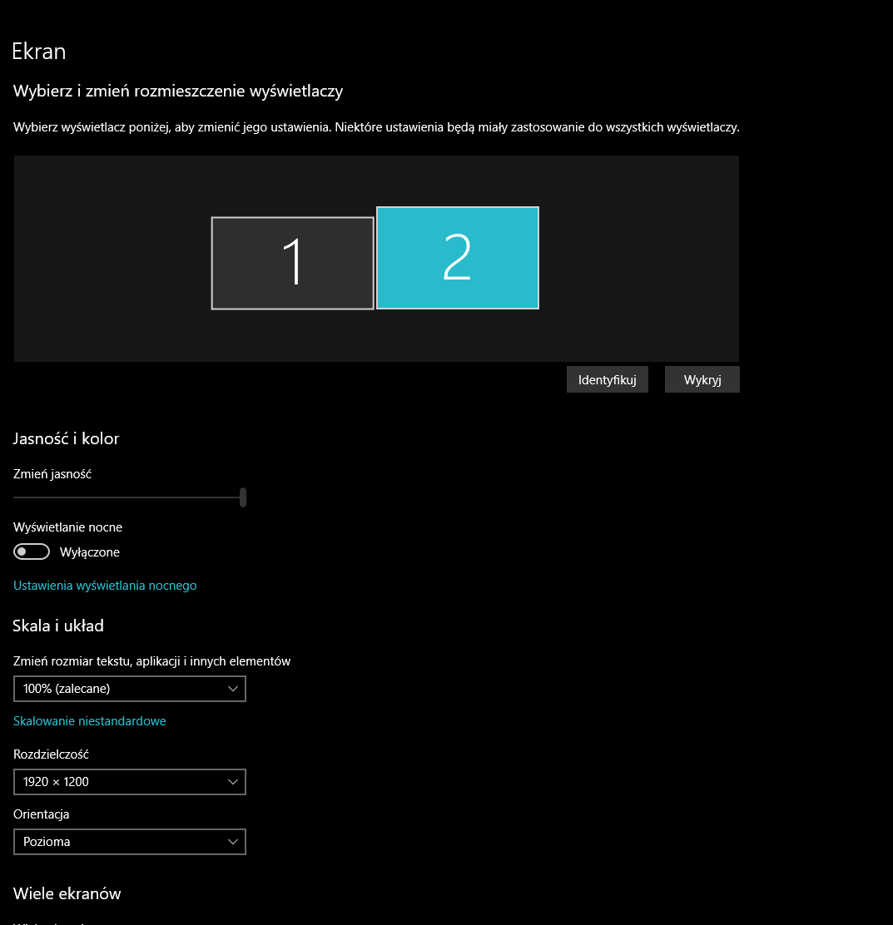This screenshot has height=925, width=893.
Task: Open Ustawienia wyświetlania nocnego link
Action: pyautogui.click(x=105, y=586)
